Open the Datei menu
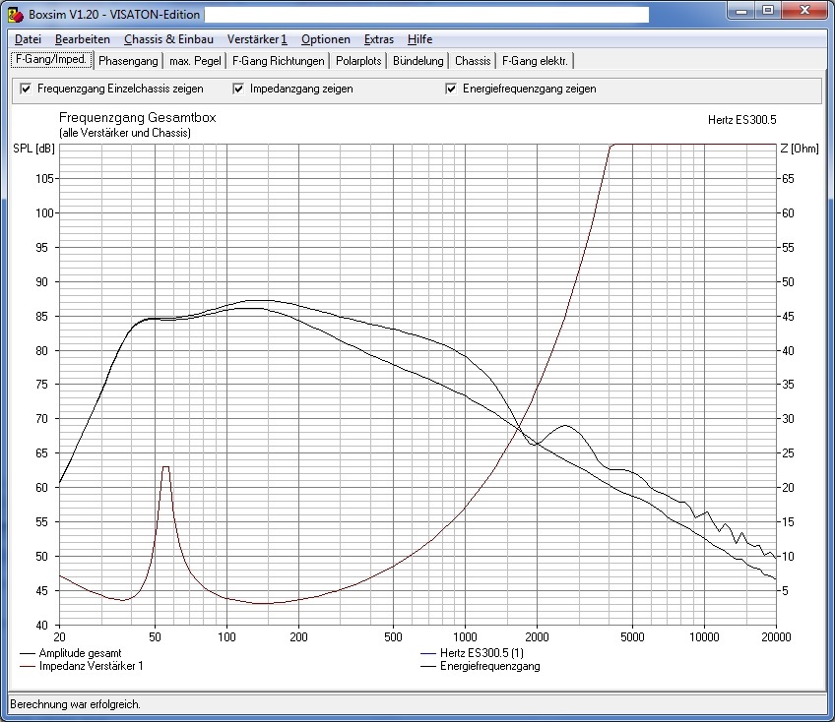The height and width of the screenshot is (722, 835). 28,39
